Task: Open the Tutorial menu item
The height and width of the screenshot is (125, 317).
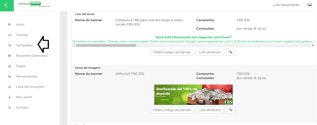Action: pos(22,35)
